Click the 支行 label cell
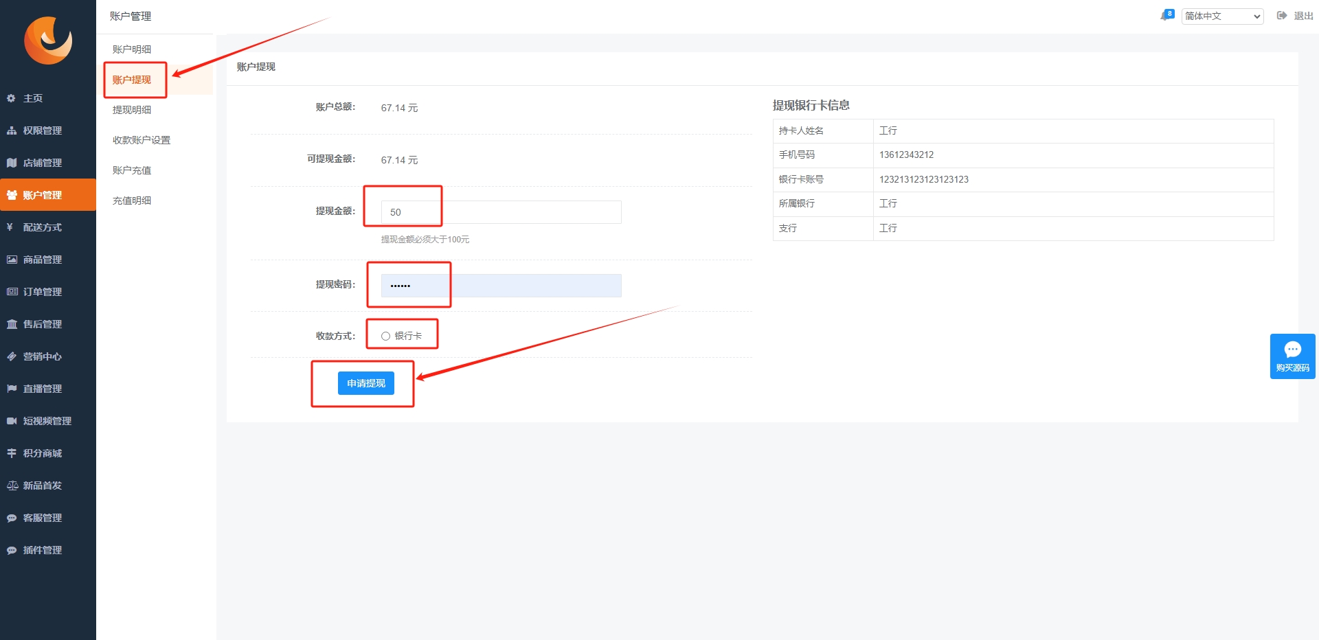Image resolution: width=1319 pixels, height=640 pixels. tap(823, 228)
